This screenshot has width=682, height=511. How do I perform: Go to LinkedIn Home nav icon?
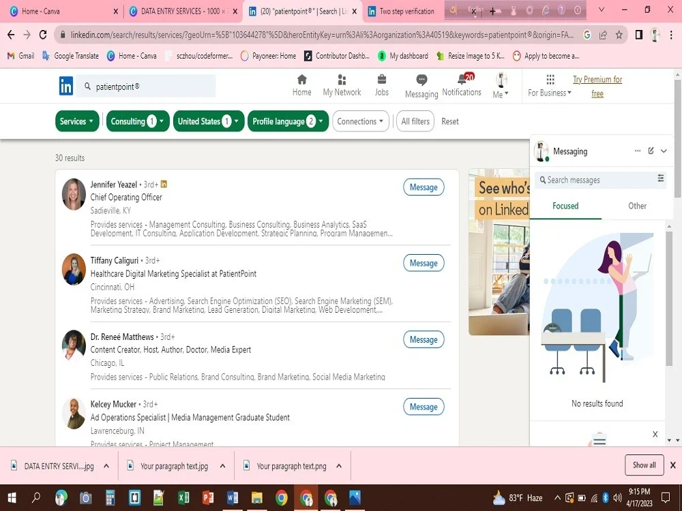pyautogui.click(x=302, y=80)
